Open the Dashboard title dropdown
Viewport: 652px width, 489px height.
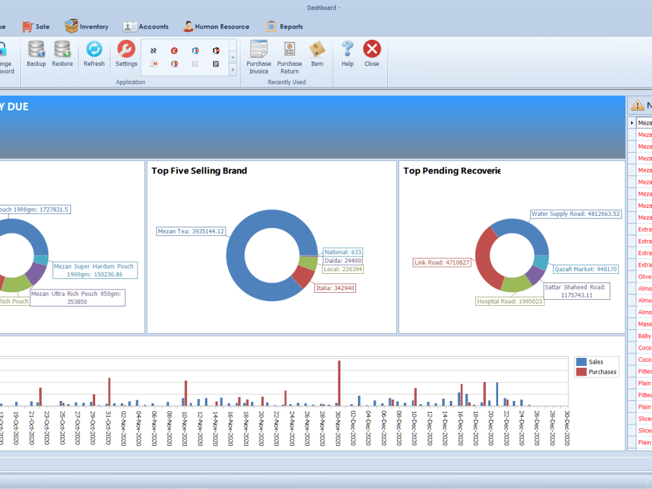(338, 7)
